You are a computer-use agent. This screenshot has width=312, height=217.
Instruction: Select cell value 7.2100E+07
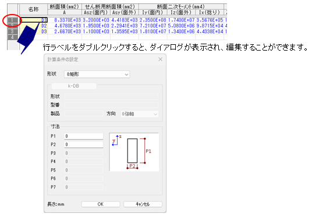tap(153, 26)
